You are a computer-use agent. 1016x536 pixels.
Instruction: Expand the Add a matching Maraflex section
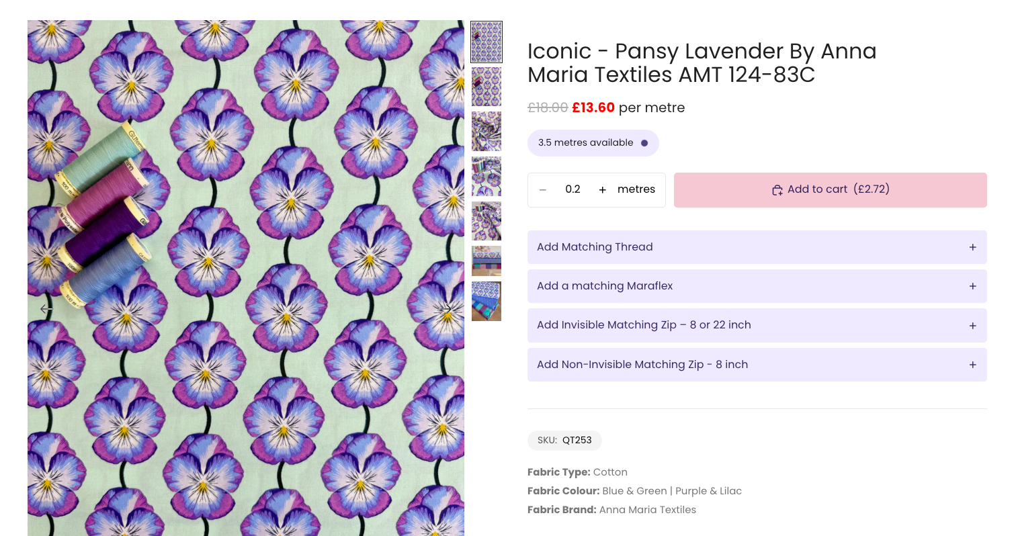point(972,286)
